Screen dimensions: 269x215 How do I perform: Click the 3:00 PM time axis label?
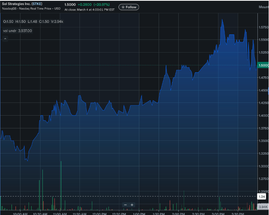(218, 213)
